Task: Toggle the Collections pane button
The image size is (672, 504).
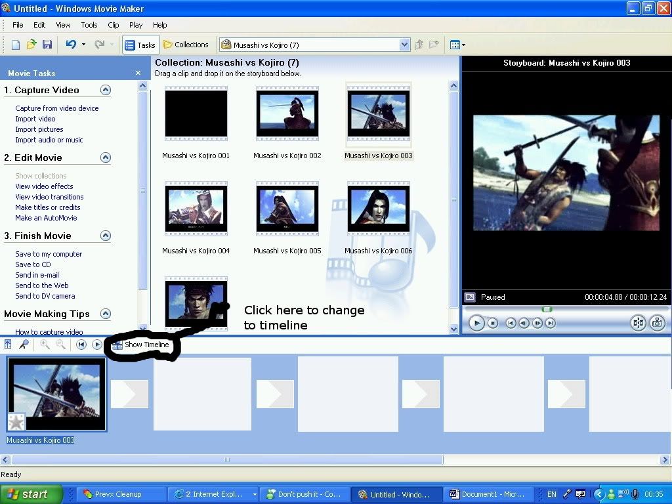Action: coord(186,45)
